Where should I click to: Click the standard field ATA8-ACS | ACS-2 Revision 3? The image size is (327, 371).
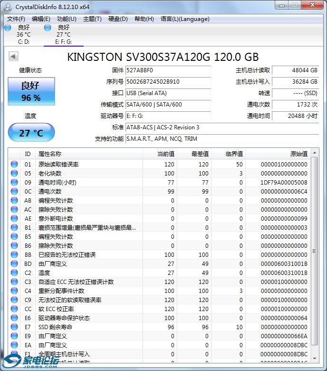[222, 127]
